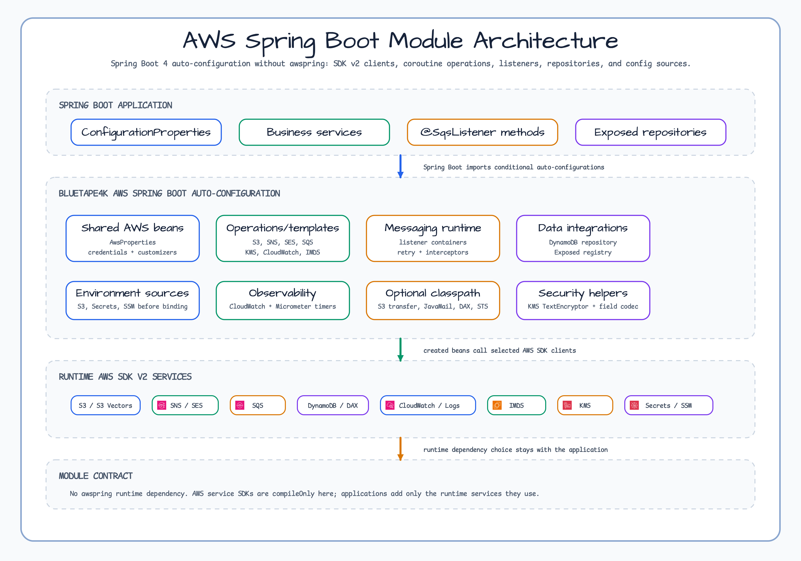Click 'S3 transfer, JavaMail, DAX, STS' text

pyautogui.click(x=433, y=307)
